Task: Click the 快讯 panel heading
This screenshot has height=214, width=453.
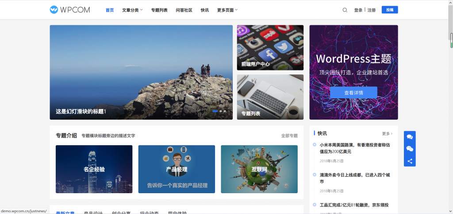Action: click(x=322, y=134)
